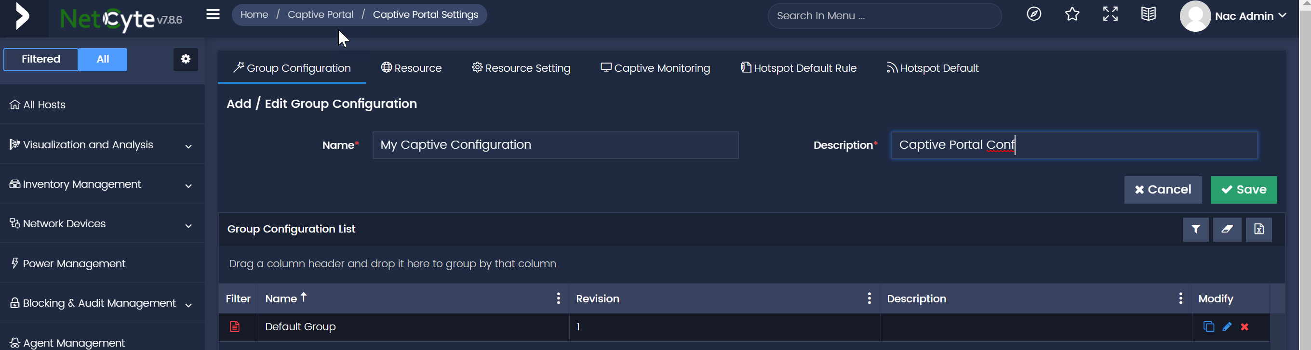1311x350 pixels.
Task: Open the compass navigation icon
Action: pyautogui.click(x=1034, y=14)
